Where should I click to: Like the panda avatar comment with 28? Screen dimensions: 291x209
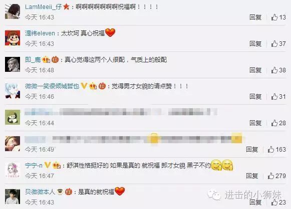pyautogui.click(x=274, y=123)
